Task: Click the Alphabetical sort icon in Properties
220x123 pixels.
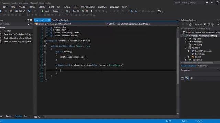Action: (x=187, y=78)
